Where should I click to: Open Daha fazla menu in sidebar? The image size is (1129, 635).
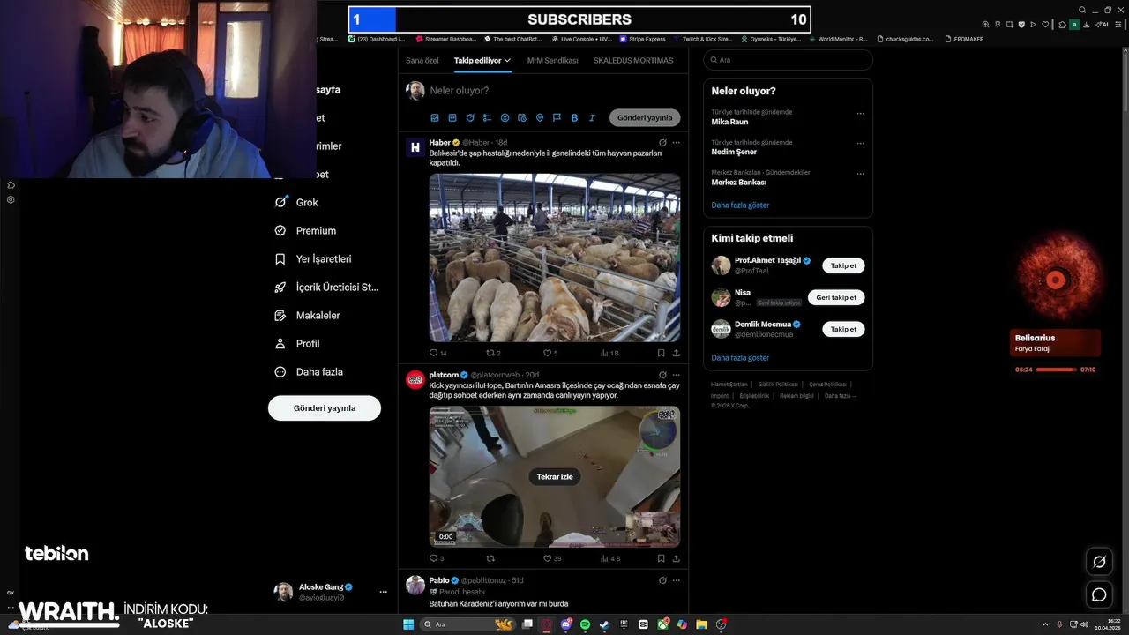[x=309, y=371]
